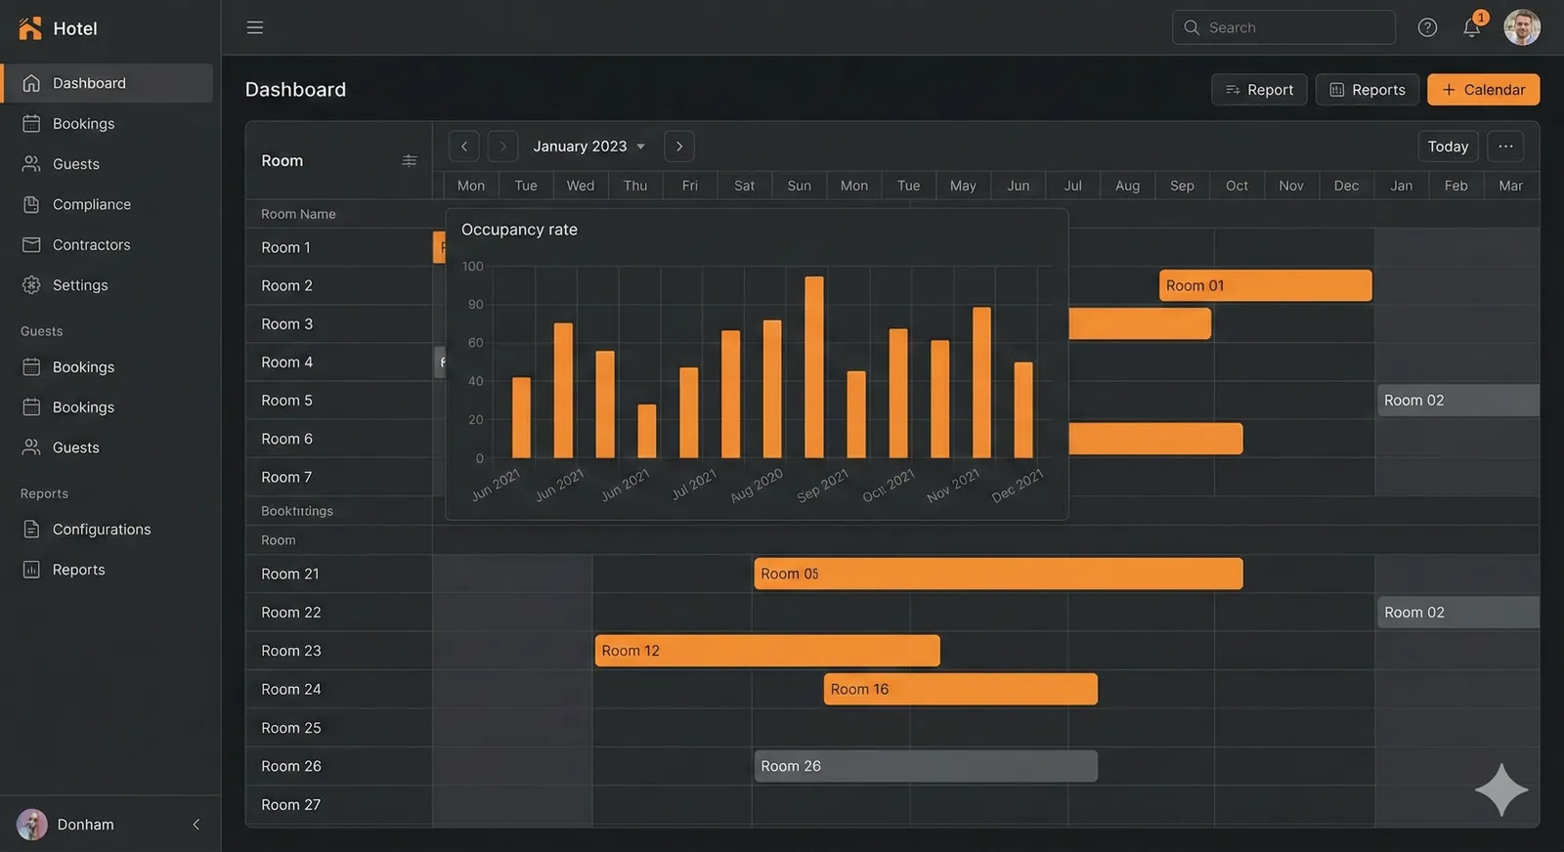Open the user profile avatar in header
1564x852 pixels.
click(1522, 27)
